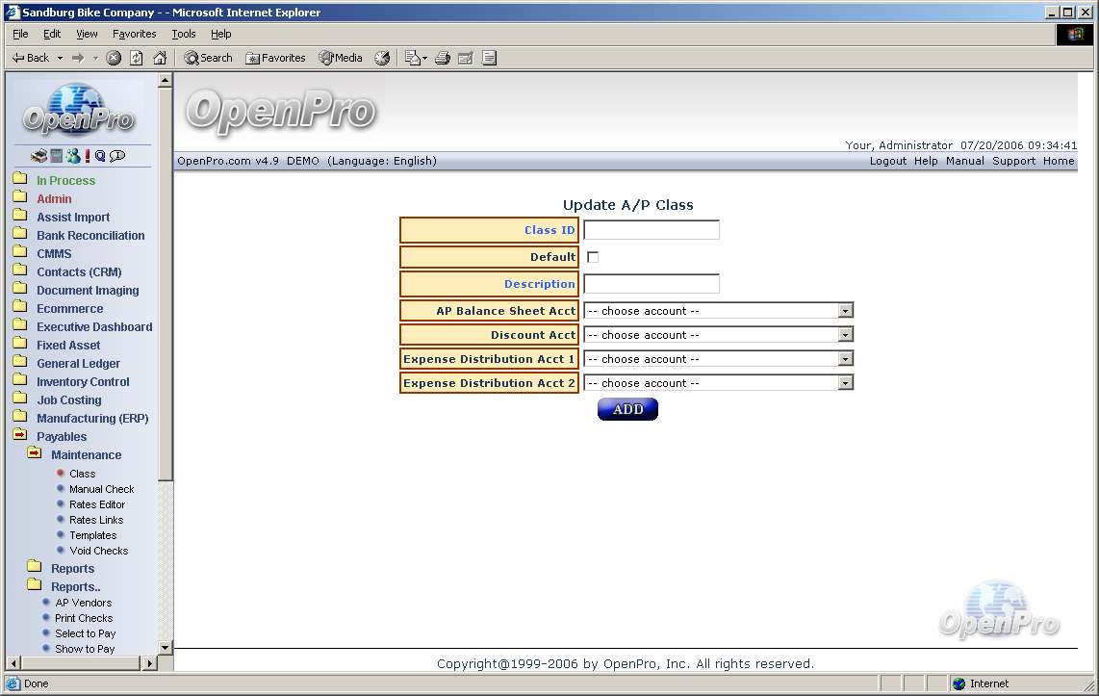The height and width of the screenshot is (696, 1099).
Task: Click the Logout link
Action: point(887,161)
